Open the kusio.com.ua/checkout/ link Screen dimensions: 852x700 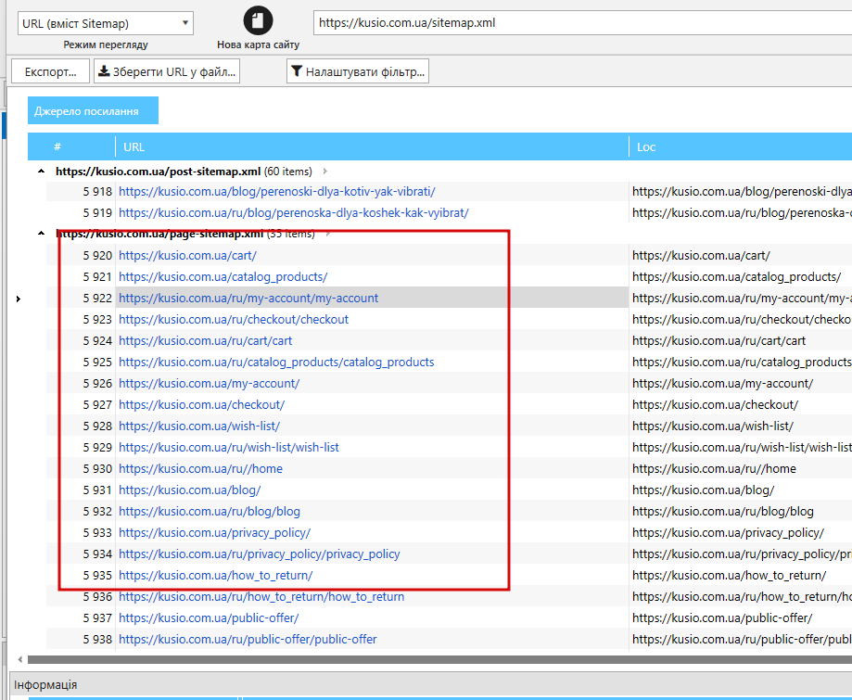point(201,404)
